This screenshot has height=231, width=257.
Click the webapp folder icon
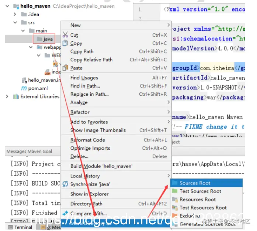[39, 47]
